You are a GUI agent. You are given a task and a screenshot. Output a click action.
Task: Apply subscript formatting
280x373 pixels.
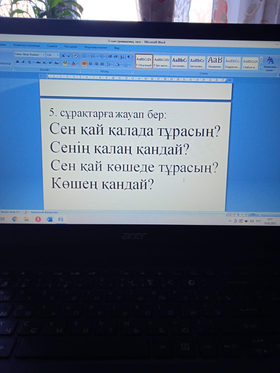[x=44, y=63]
